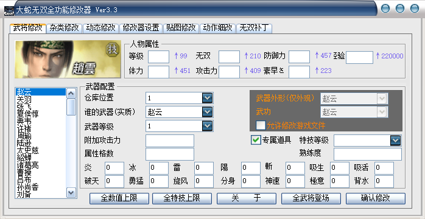The height and width of the screenshot is (219, 425).
Task: Click the 冰 value field
Action: coord(159,168)
